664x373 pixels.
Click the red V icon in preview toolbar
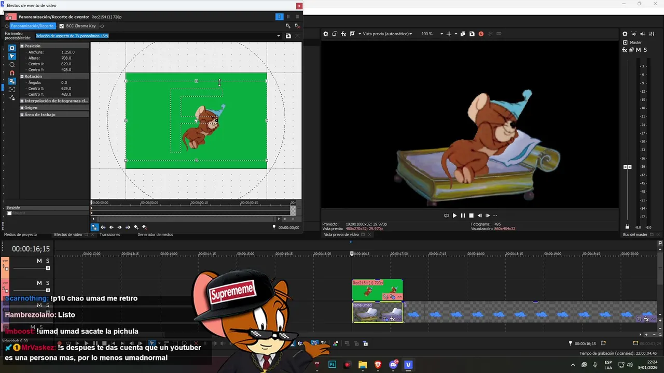tap(481, 34)
